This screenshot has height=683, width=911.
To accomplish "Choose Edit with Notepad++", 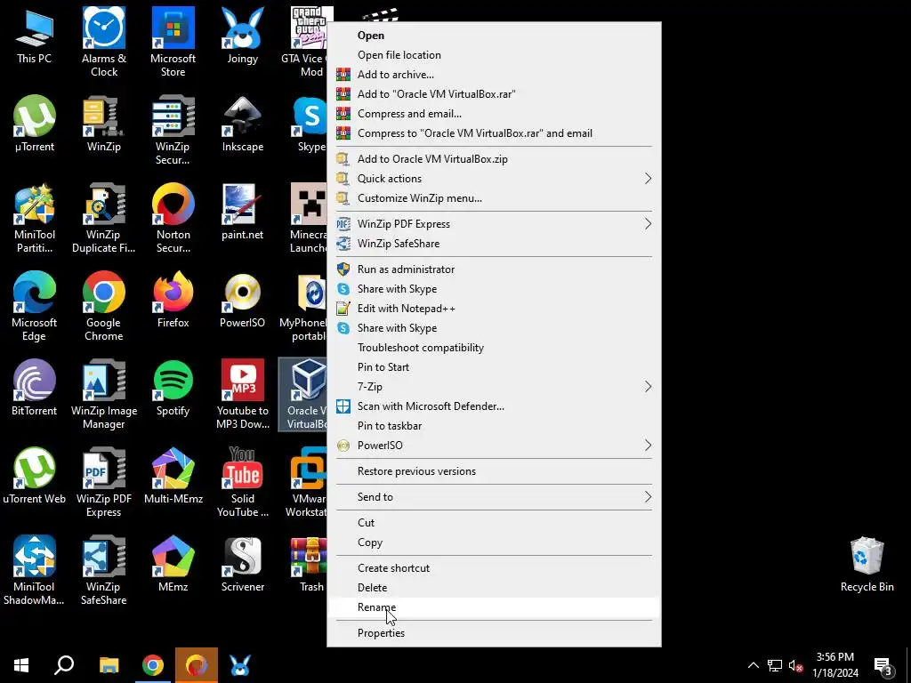I will point(494,309).
